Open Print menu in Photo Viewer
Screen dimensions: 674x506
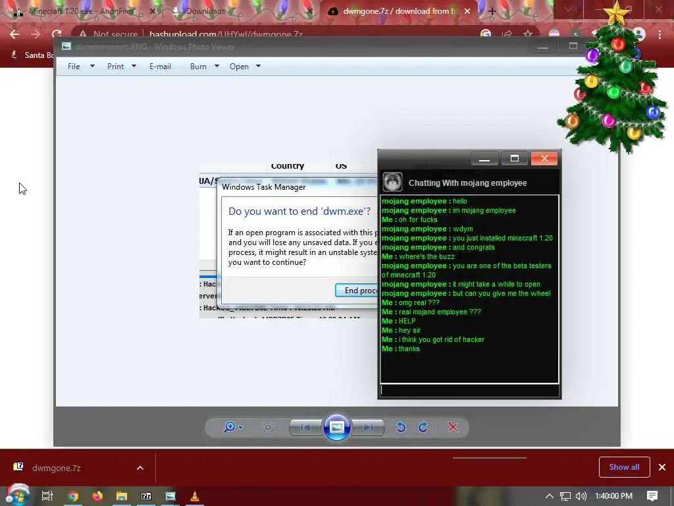pyautogui.click(x=115, y=67)
